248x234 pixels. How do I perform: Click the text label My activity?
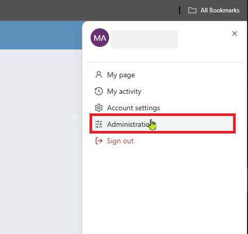point(124,91)
